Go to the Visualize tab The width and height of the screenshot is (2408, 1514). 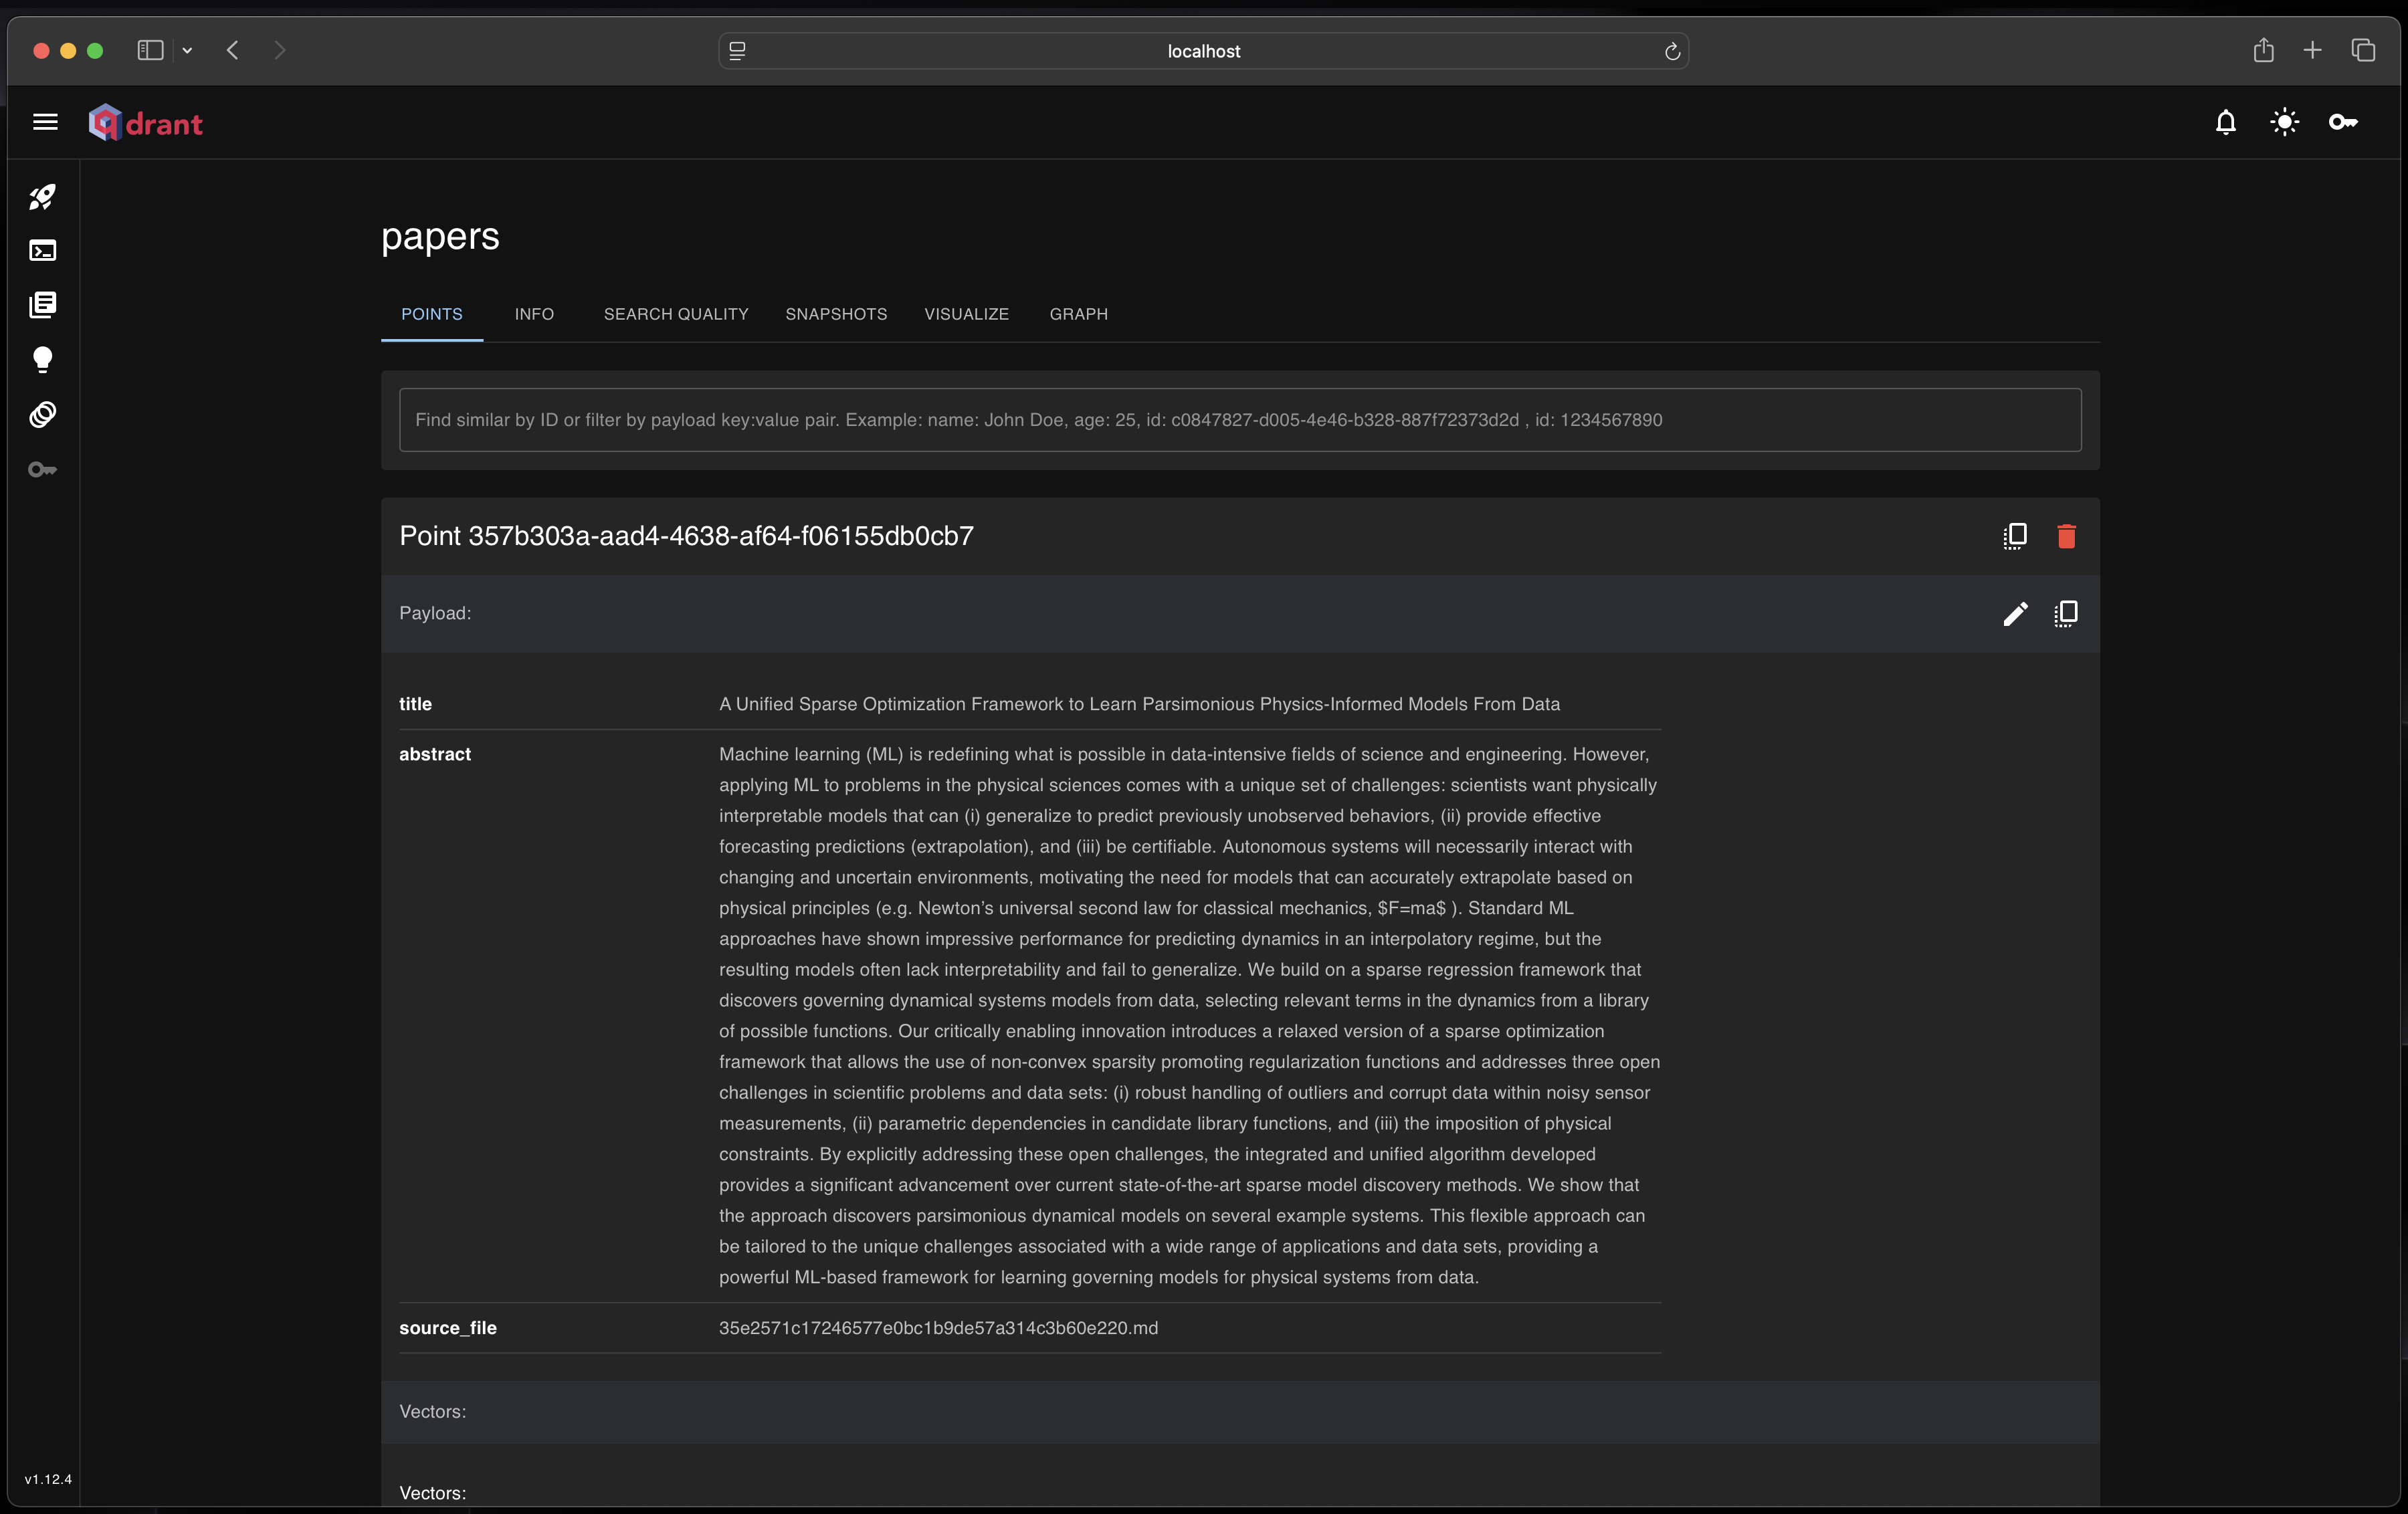(x=966, y=314)
